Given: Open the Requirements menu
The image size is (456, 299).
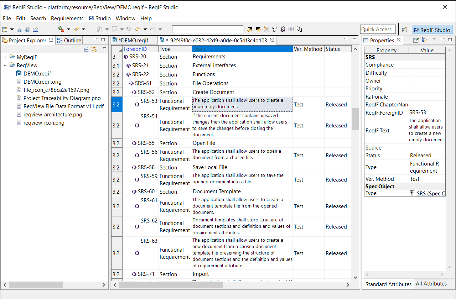Looking at the screenshot, I should click(67, 19).
